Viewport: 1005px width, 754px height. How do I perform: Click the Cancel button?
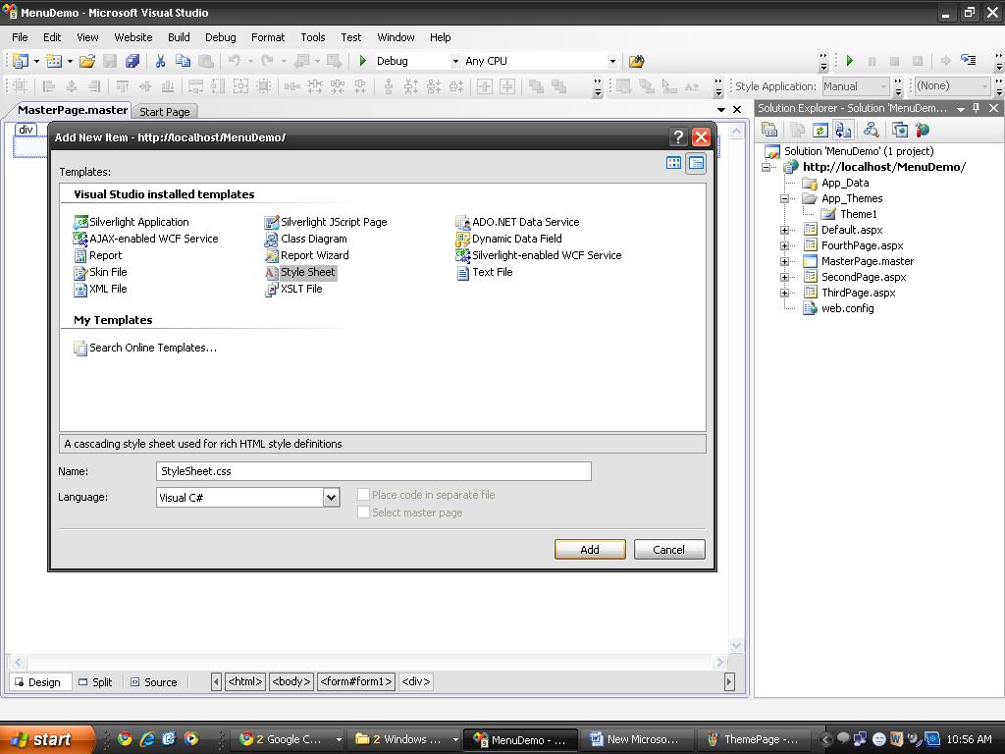669,550
